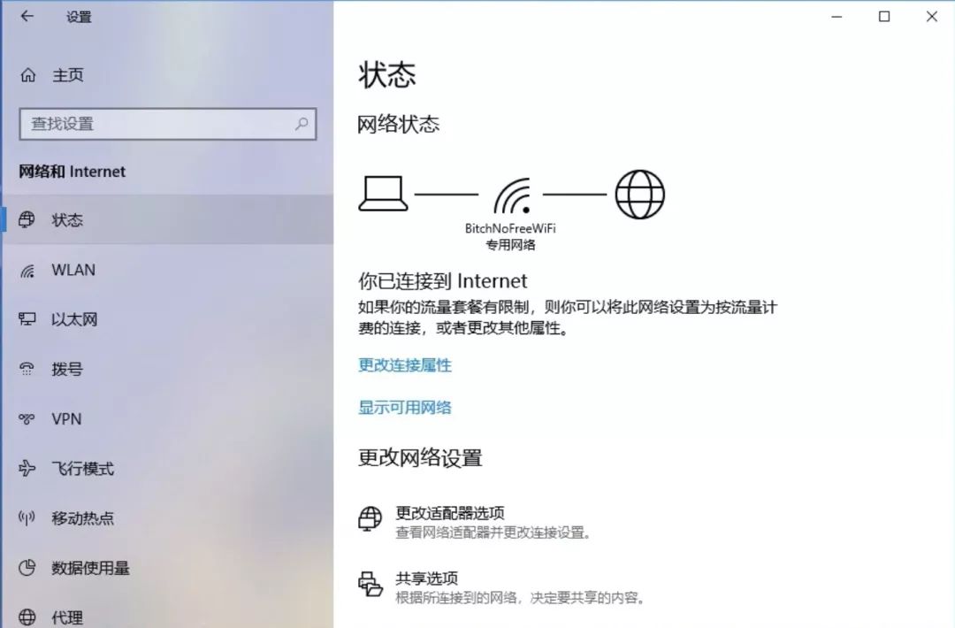The height and width of the screenshot is (628, 955).
Task: Select the 状态 menu item
Action: point(168,220)
